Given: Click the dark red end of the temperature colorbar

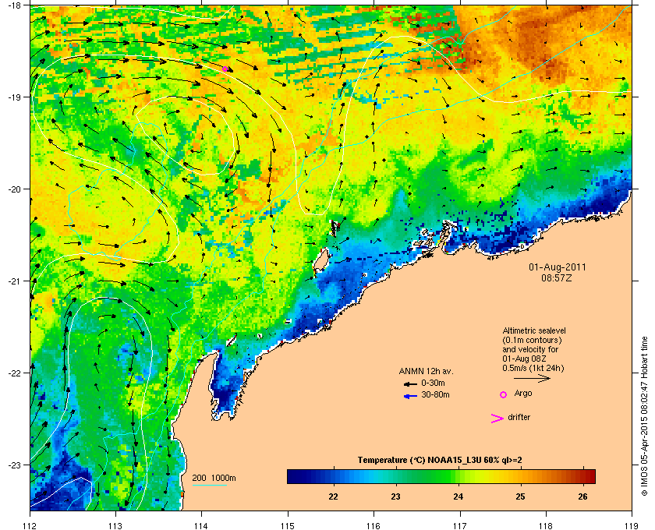Looking at the screenshot, I should [x=590, y=476].
